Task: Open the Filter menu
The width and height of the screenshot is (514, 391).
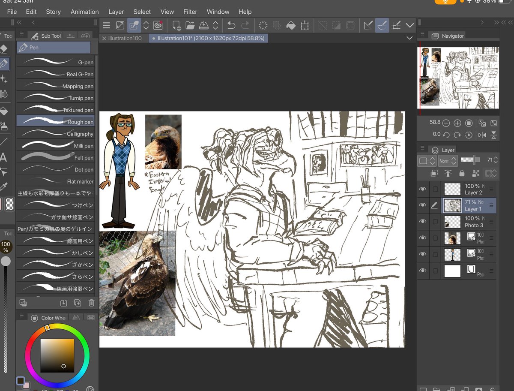Action: tap(190, 12)
